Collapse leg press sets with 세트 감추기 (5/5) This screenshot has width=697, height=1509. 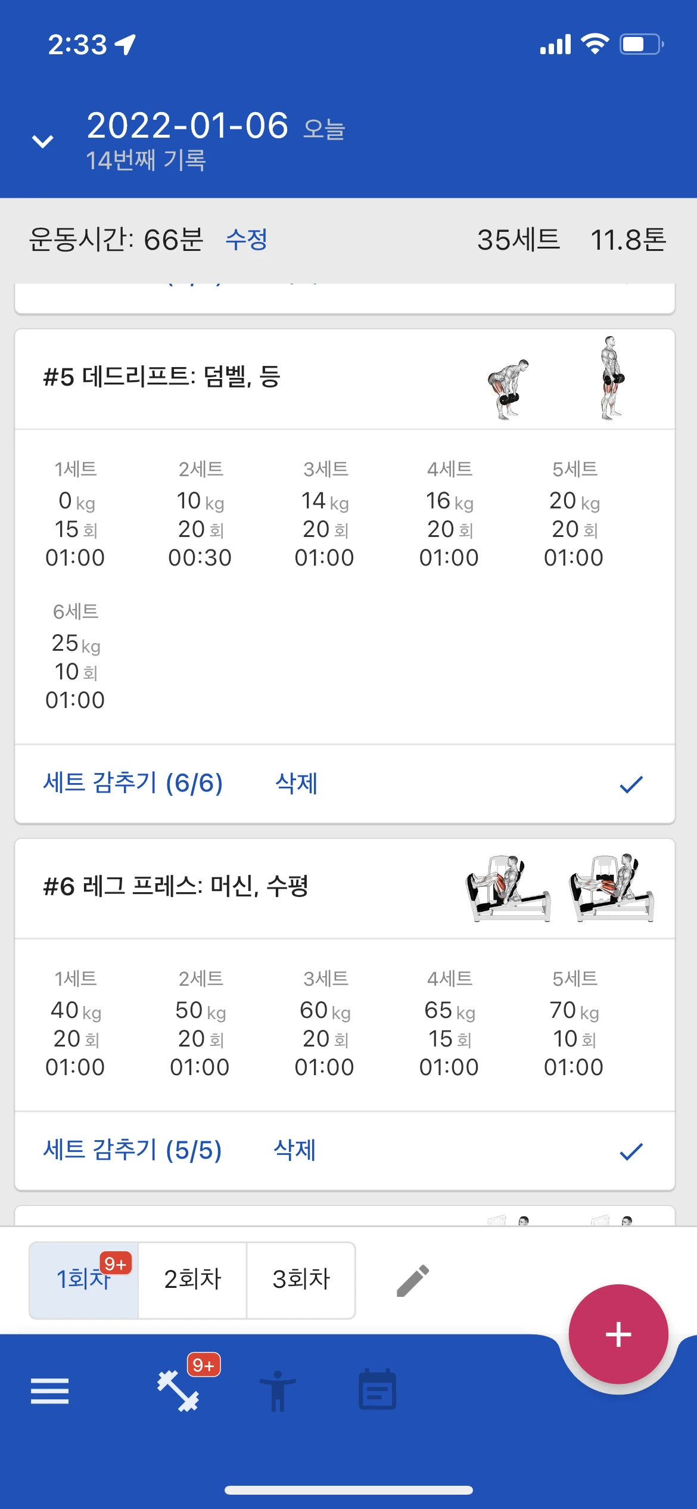tap(132, 1150)
